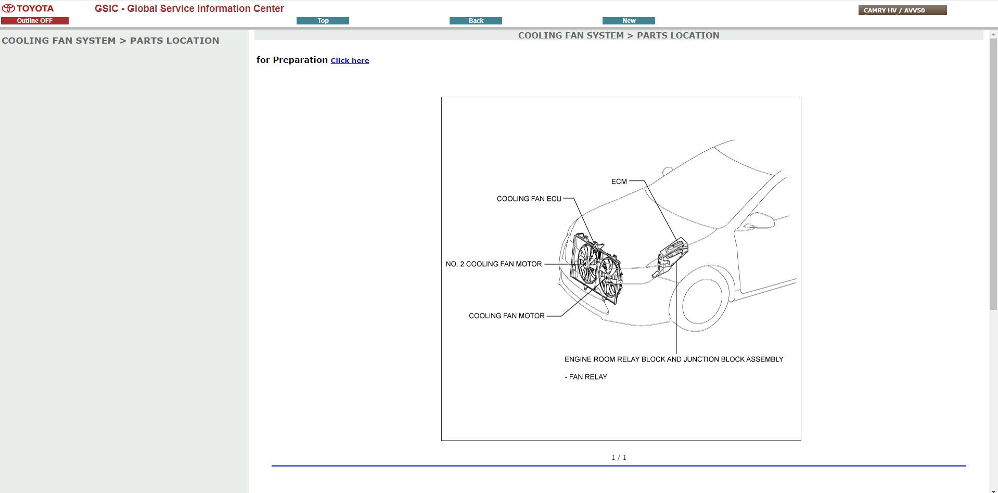
Task: Toggle the Outline OFF button
Action: (x=35, y=21)
